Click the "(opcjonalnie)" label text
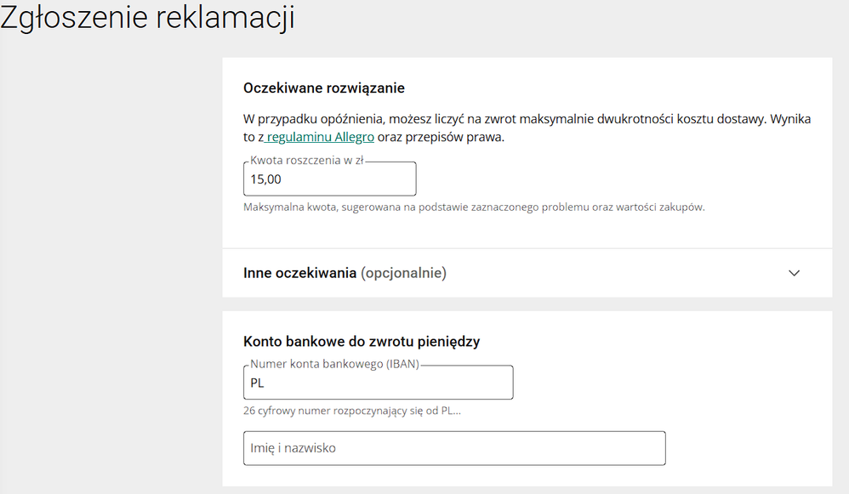 (403, 273)
